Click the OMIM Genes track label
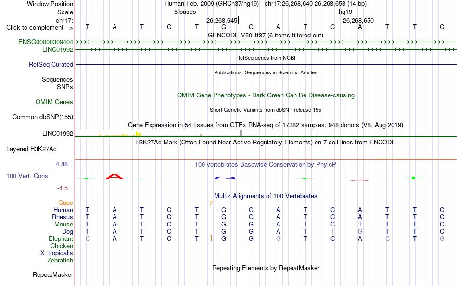 (54, 102)
